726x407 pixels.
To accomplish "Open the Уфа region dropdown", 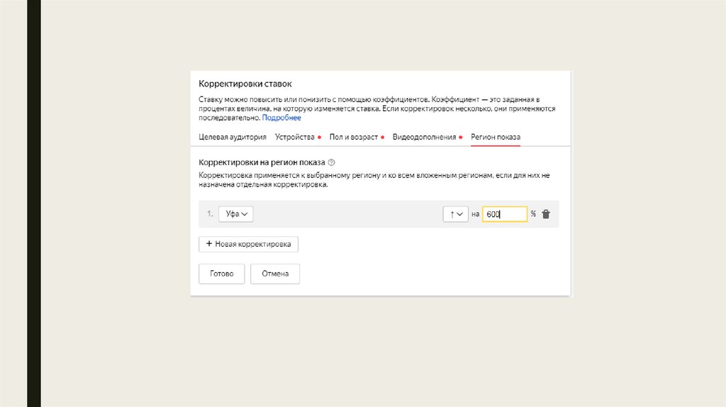I will pyautogui.click(x=236, y=214).
